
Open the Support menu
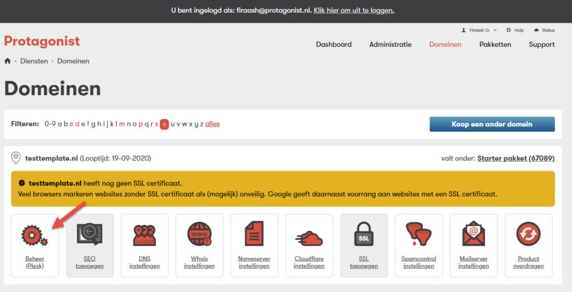(542, 45)
